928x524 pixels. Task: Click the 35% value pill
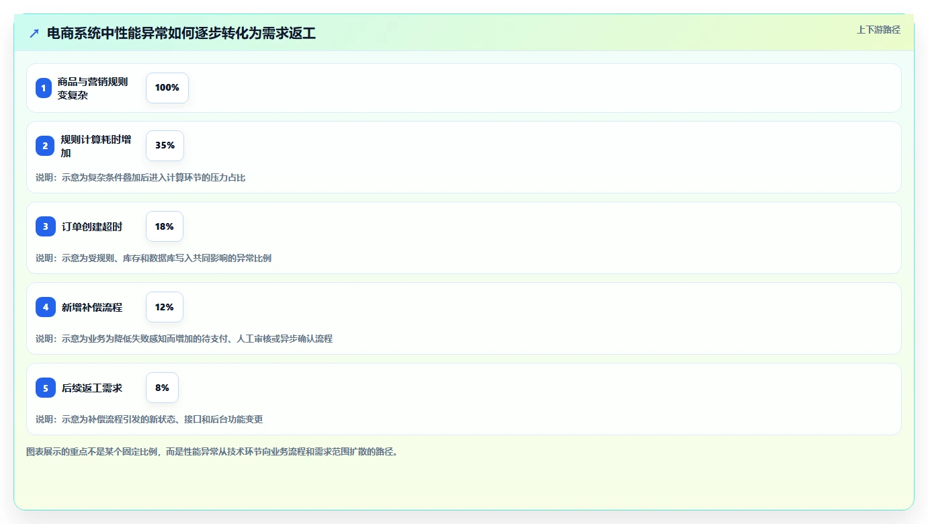coord(165,146)
